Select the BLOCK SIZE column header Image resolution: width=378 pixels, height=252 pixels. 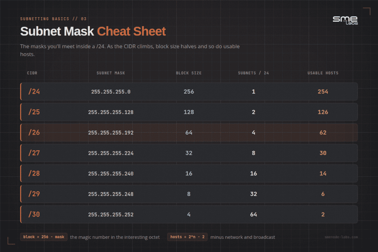[189, 73]
